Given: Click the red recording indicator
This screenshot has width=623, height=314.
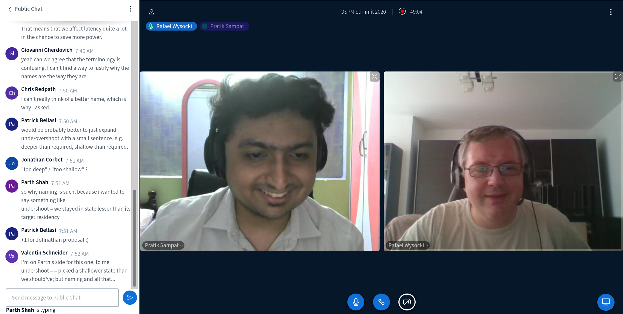Looking at the screenshot, I should pyautogui.click(x=402, y=11).
